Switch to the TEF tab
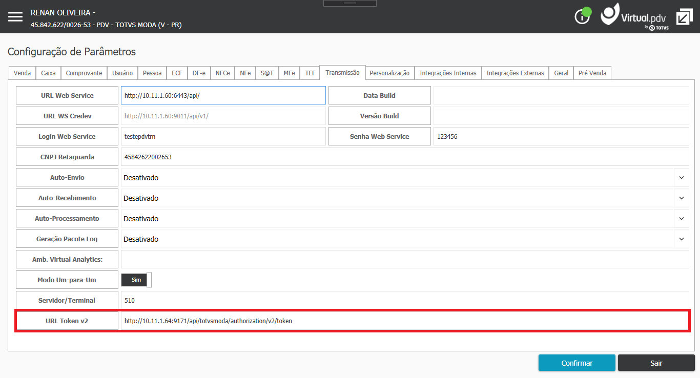 click(x=311, y=73)
